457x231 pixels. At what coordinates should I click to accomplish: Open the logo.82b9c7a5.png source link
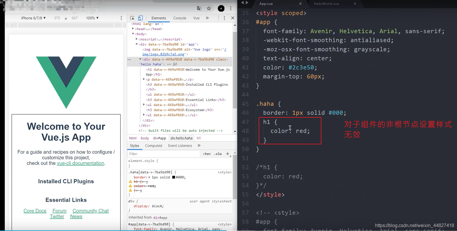click(163, 54)
